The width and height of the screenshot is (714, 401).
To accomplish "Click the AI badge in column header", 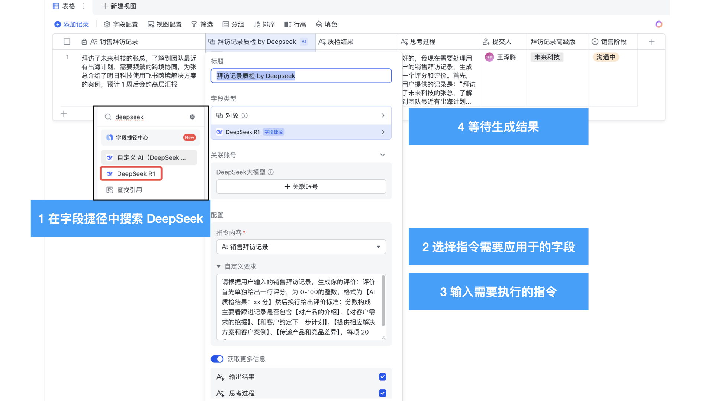I will point(304,42).
